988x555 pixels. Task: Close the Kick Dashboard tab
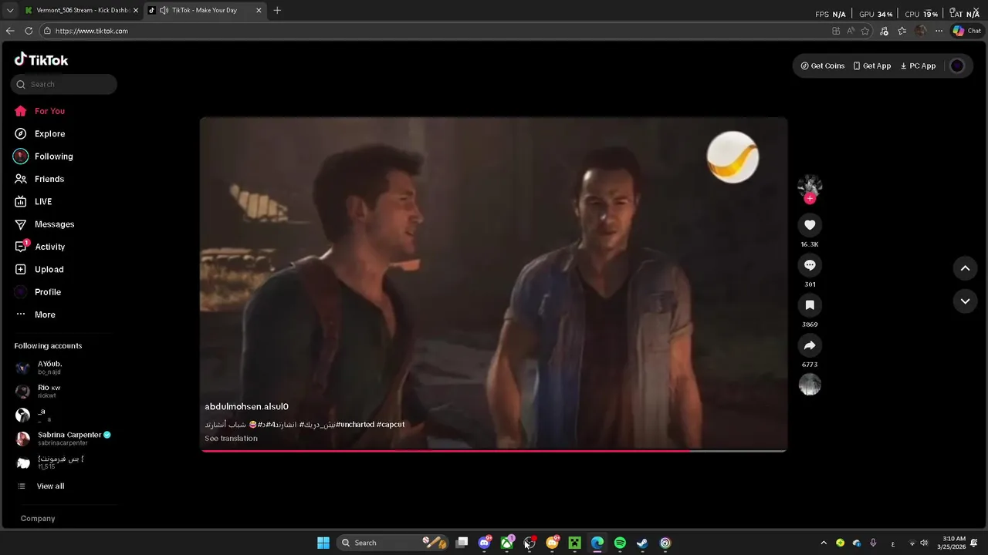click(136, 10)
